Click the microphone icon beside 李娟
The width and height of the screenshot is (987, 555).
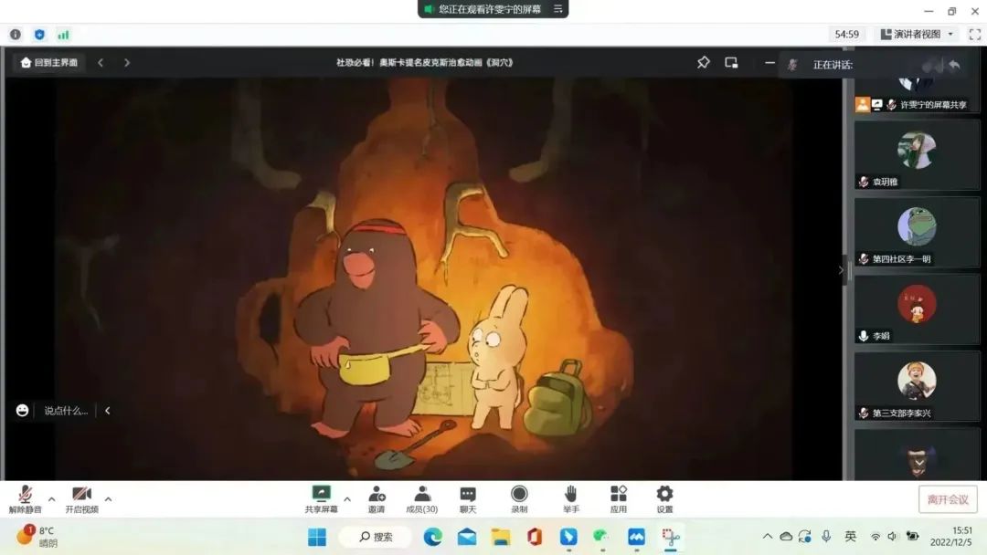(864, 336)
